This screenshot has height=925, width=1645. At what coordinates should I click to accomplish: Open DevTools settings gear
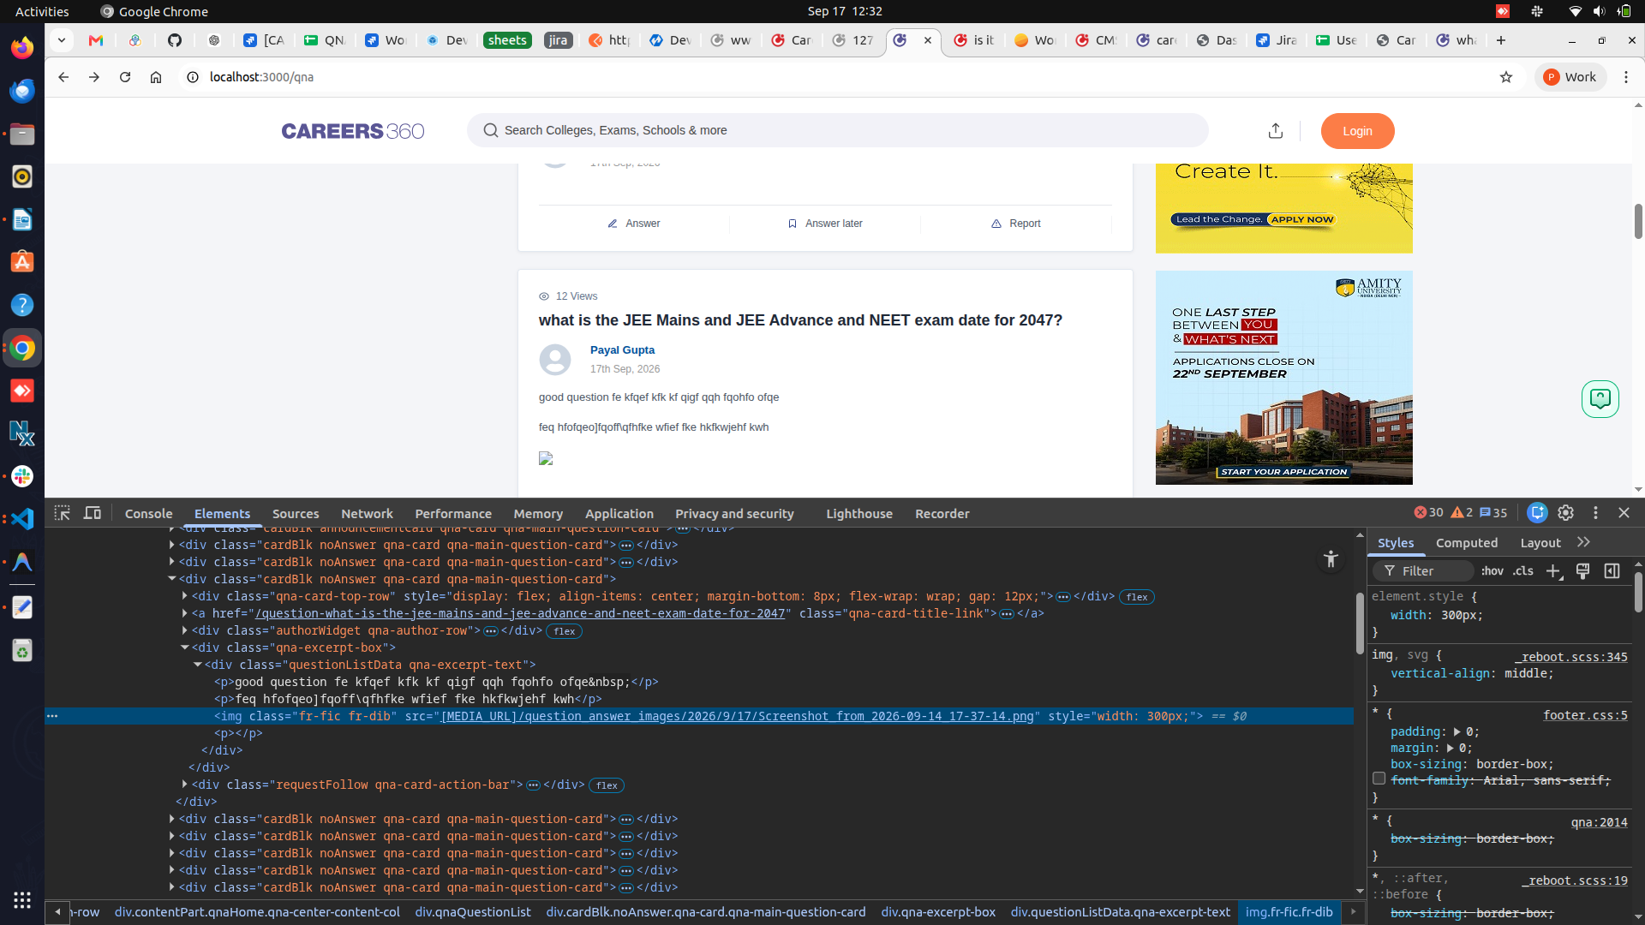(x=1565, y=513)
